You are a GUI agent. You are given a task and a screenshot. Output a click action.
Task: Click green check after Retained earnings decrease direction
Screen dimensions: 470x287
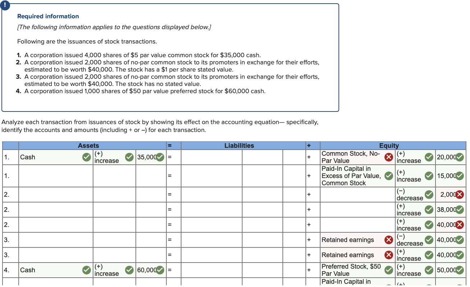click(x=429, y=240)
